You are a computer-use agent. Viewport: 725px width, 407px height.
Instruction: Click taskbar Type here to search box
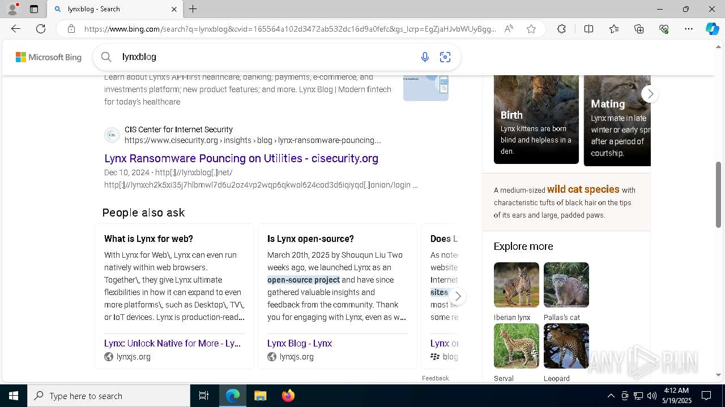109,396
